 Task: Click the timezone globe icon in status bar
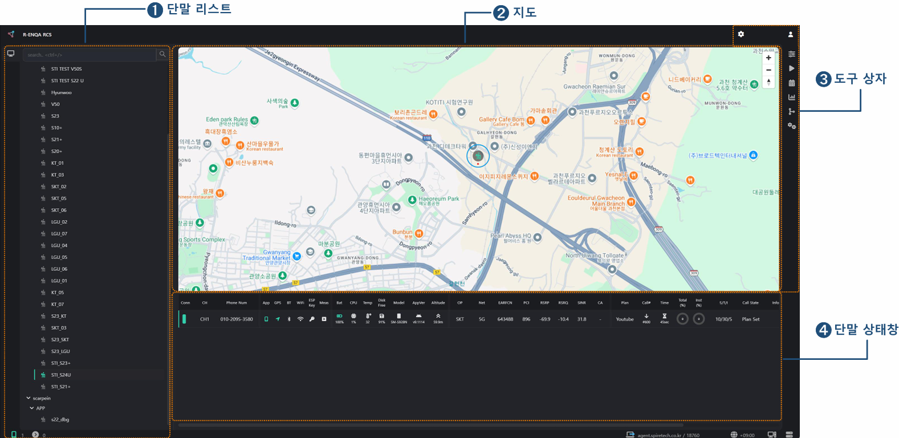tap(734, 435)
